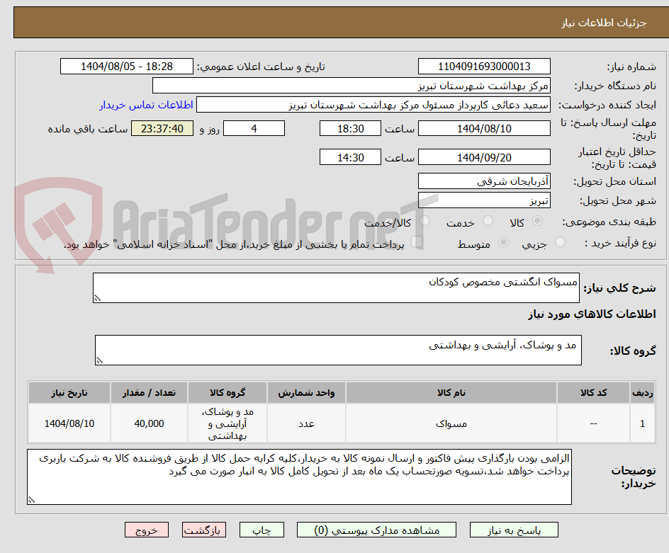Select the متوسط purchase type radio

[x=503, y=241]
